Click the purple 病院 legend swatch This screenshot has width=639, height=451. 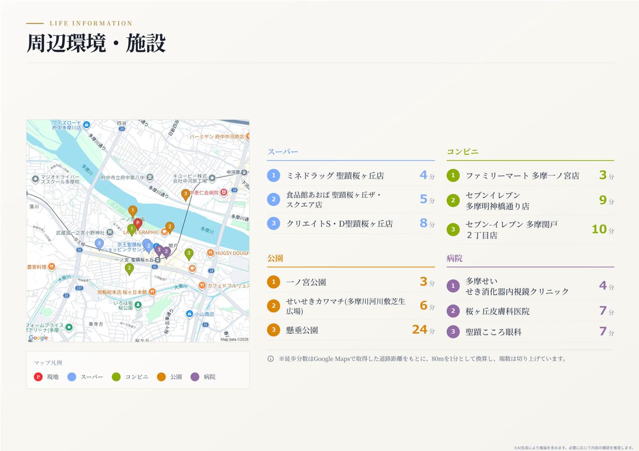[195, 377]
